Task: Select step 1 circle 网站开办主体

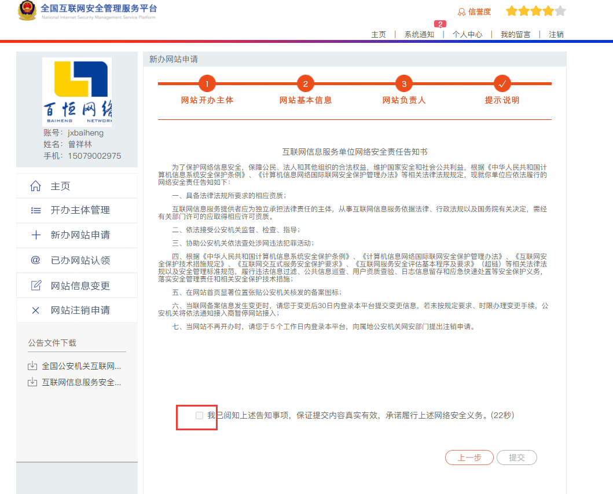Action: click(207, 83)
